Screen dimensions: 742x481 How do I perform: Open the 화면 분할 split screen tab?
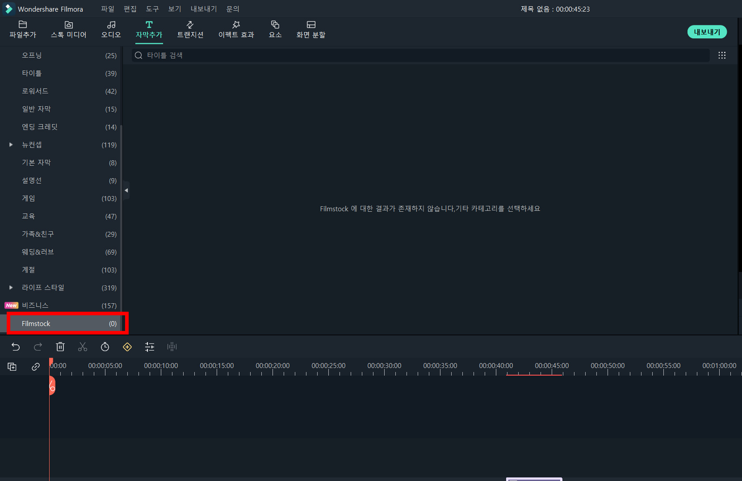311,29
